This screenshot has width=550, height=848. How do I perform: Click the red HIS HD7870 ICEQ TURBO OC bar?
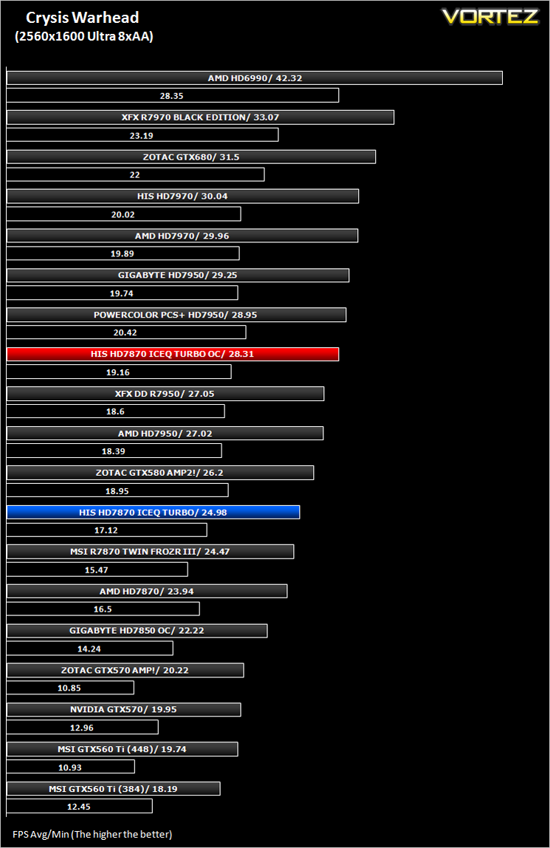[173, 355]
